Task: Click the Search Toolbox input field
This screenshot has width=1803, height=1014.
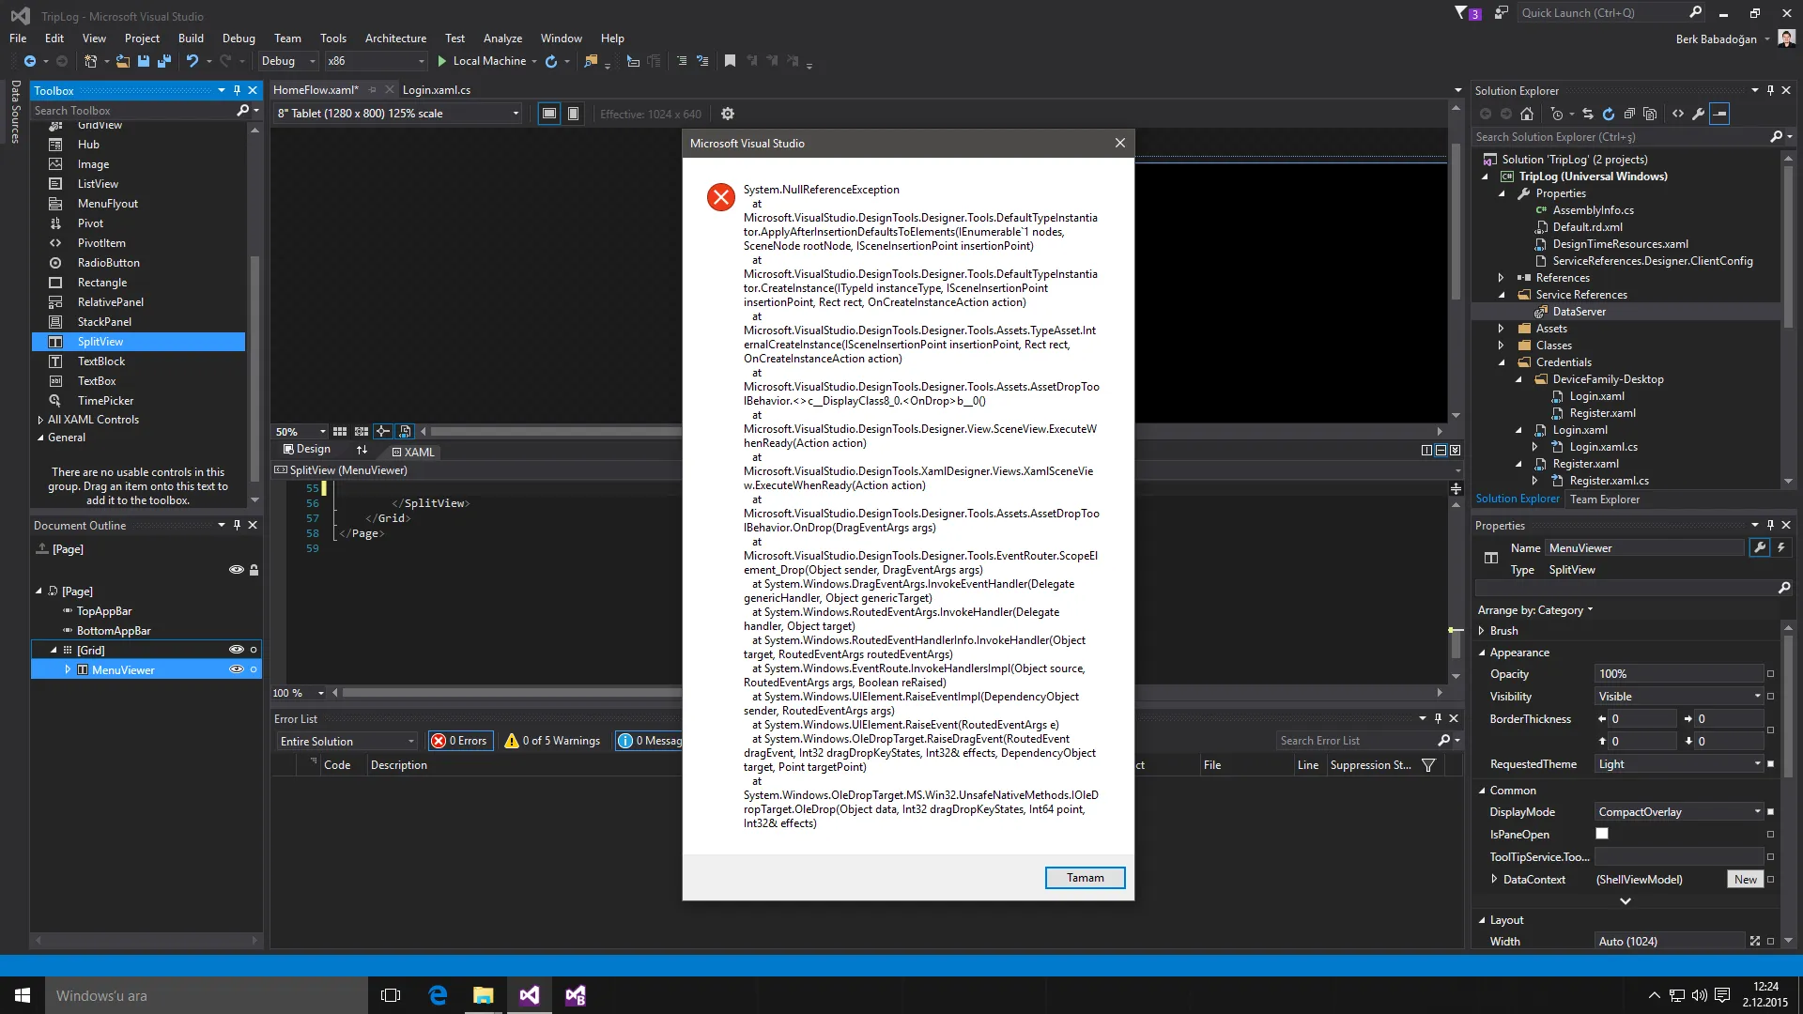Action: point(131,111)
